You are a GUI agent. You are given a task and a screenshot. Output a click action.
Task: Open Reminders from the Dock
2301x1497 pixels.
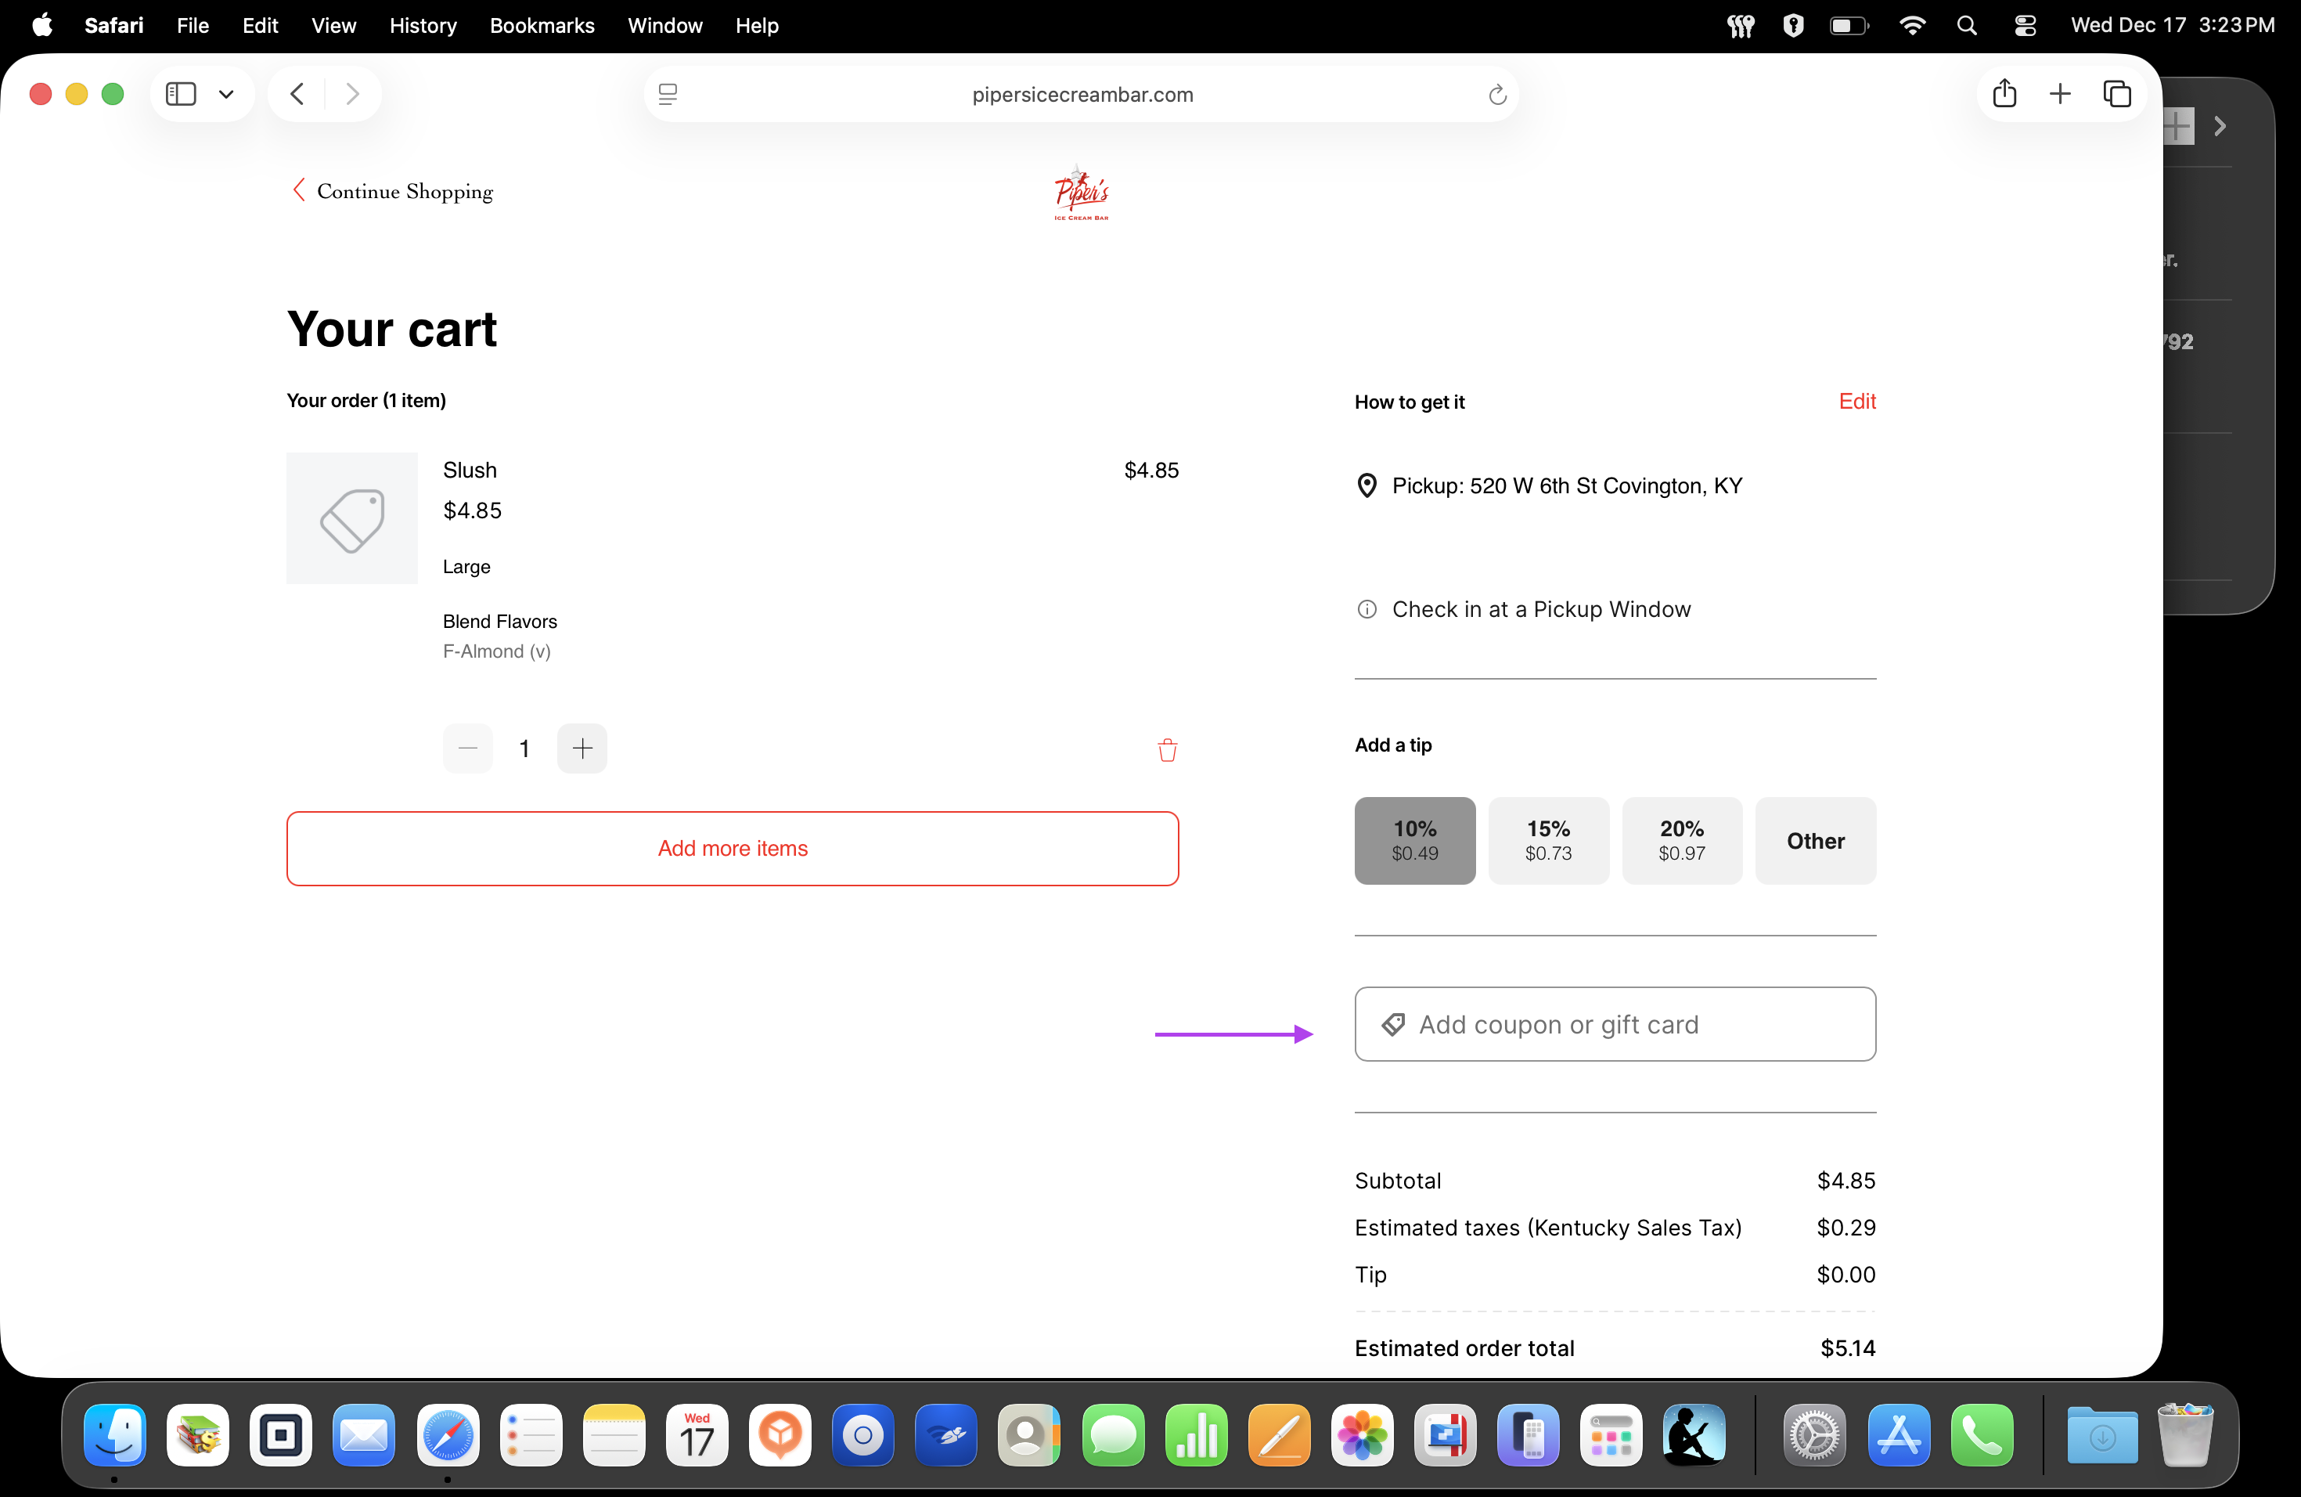tap(531, 1434)
